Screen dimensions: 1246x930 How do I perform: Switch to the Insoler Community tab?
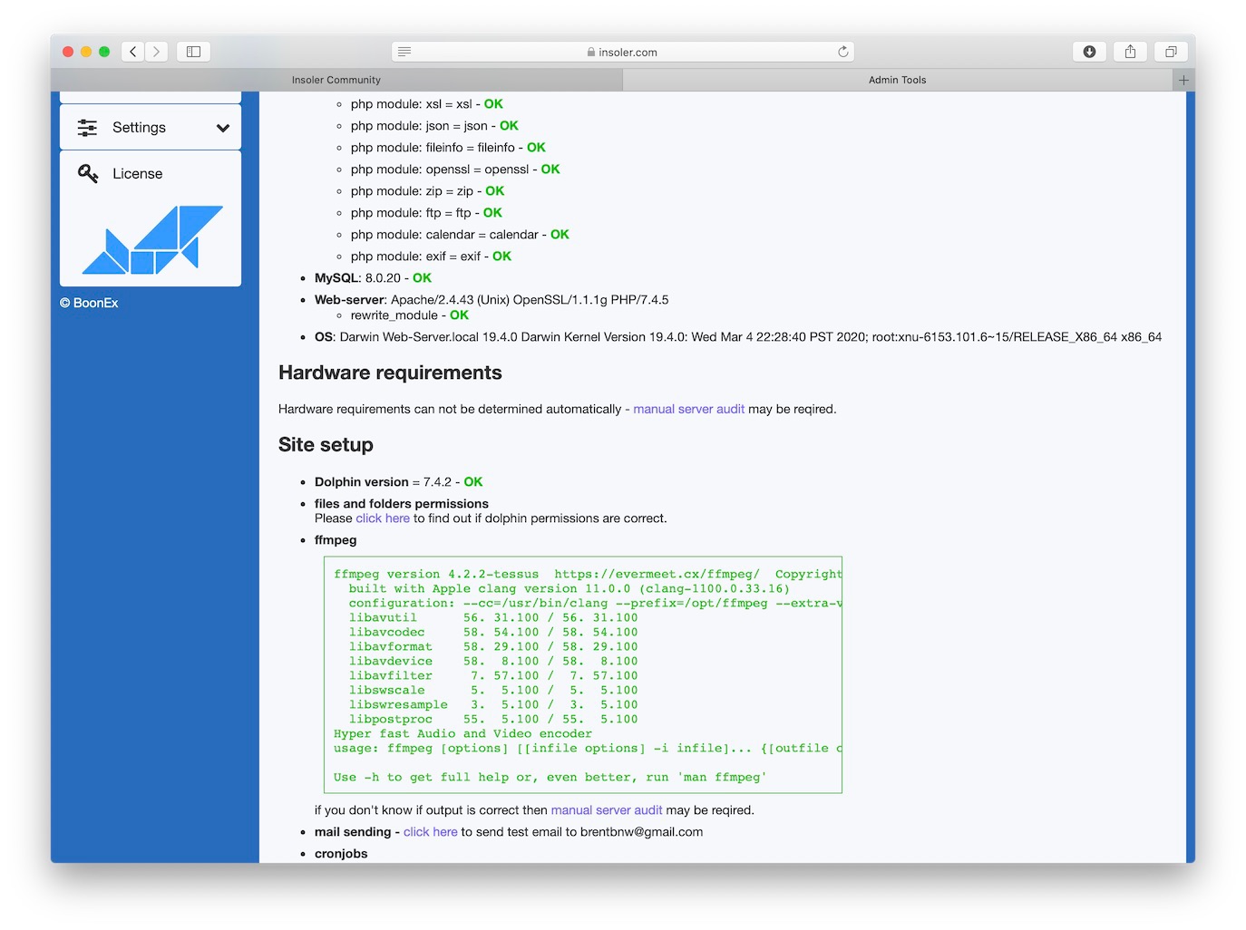(x=336, y=81)
